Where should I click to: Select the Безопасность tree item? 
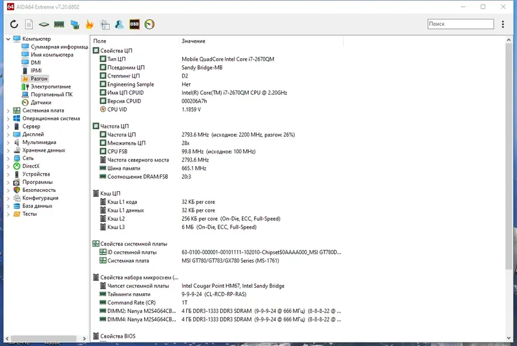coord(35,190)
